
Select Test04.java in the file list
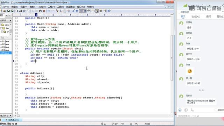tap(5, 50)
